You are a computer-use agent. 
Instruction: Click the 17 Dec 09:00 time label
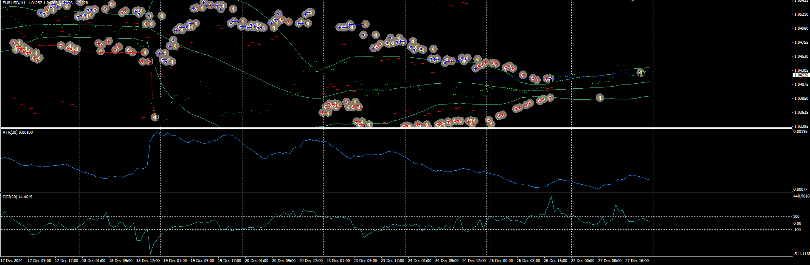(39, 261)
